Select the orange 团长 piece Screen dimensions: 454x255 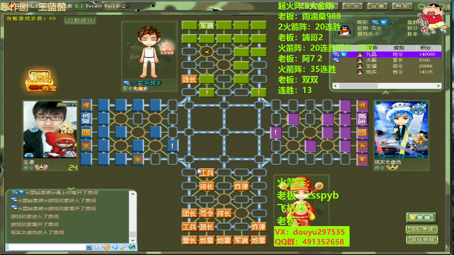pyautogui.click(x=190, y=214)
